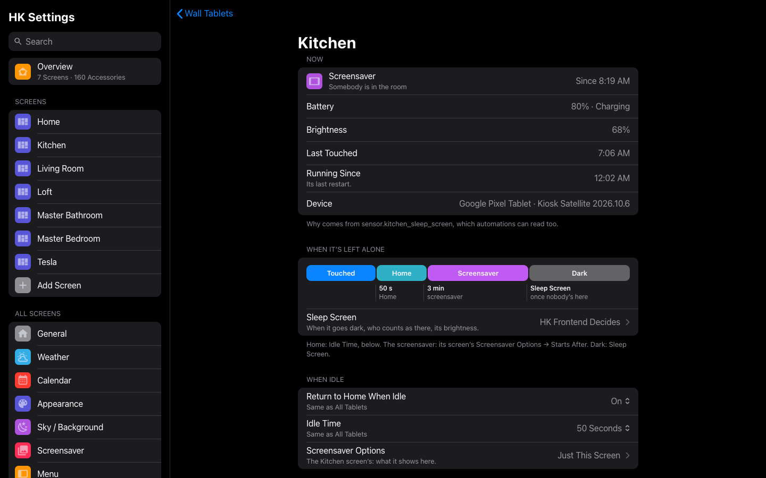Select the Living Room screen icon
This screenshot has width=766, height=478.
tap(23, 168)
